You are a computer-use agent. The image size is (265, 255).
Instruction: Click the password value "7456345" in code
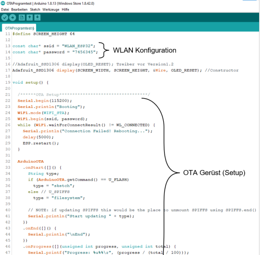(85, 52)
